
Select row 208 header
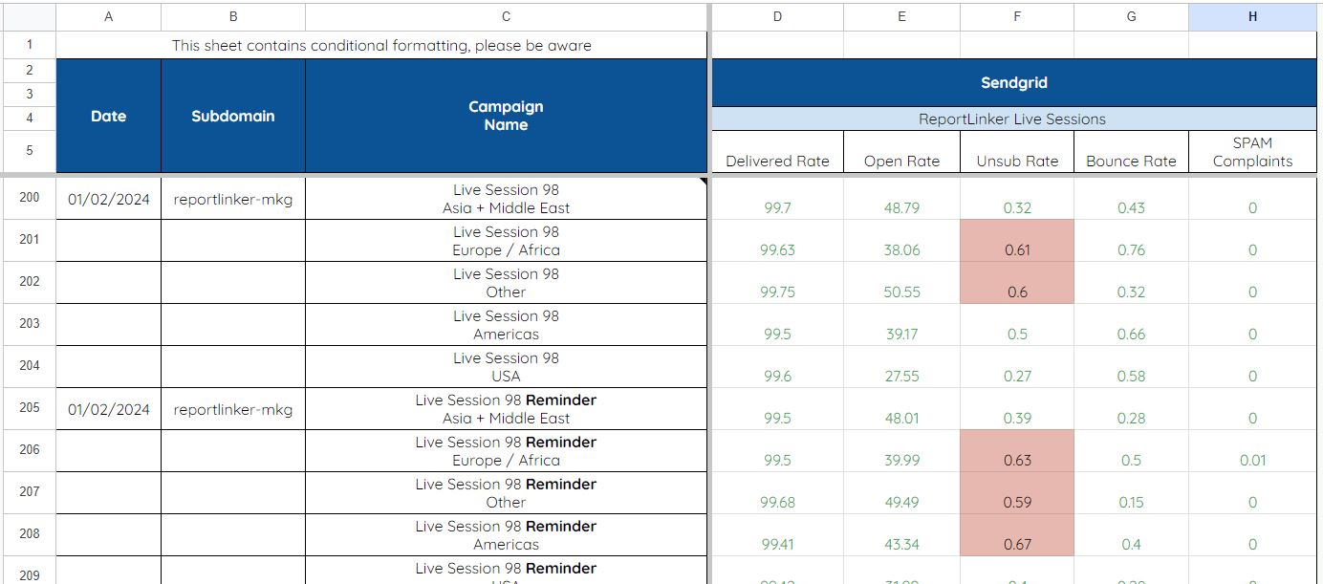(x=29, y=534)
